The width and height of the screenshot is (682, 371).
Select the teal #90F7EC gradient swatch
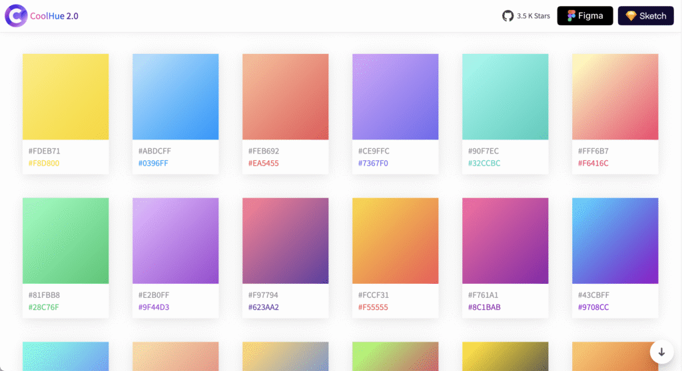[505, 96]
